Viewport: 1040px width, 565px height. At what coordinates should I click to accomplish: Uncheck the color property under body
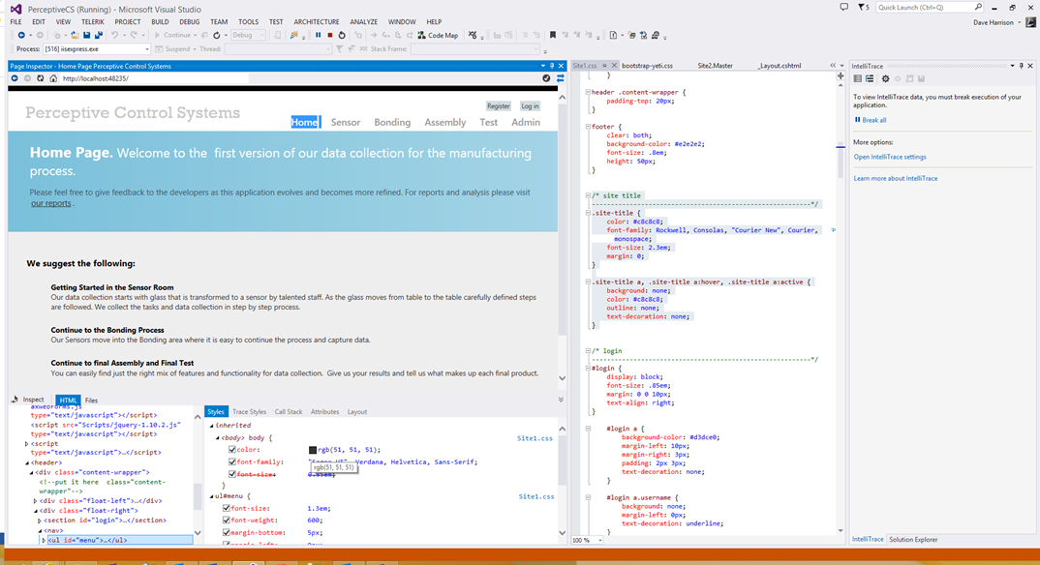(231, 450)
